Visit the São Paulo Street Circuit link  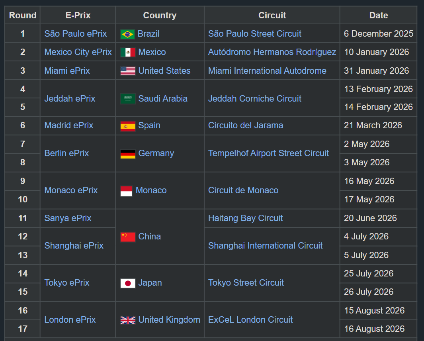tap(255, 33)
